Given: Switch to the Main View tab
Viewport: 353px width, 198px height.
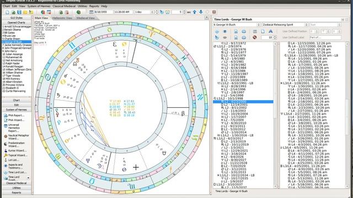Looking at the screenshot, I should (41, 18).
